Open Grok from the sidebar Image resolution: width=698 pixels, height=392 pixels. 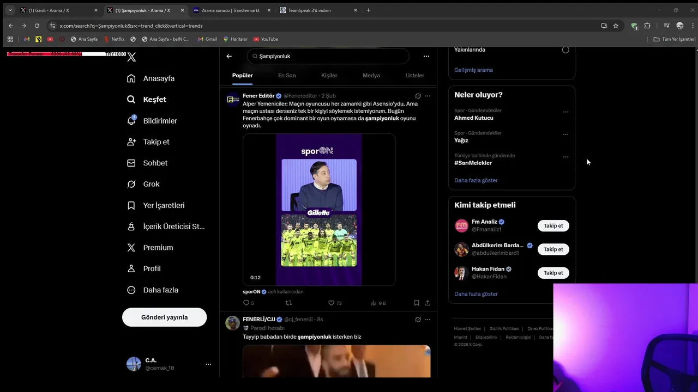tap(143, 184)
